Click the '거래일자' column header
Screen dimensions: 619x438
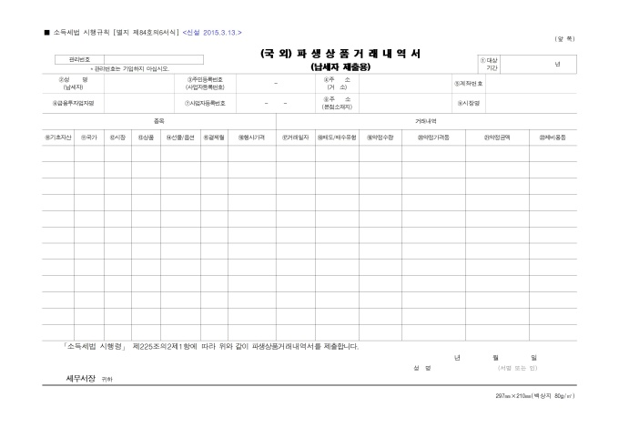295,138
